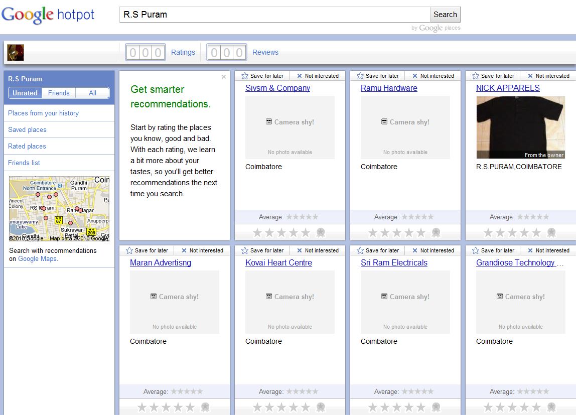Click the best-ever badge on Sivsm & Company rating
The height and width of the screenshot is (415, 576).
pos(321,232)
